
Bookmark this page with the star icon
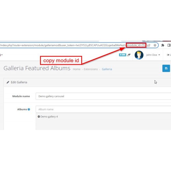[155, 45]
